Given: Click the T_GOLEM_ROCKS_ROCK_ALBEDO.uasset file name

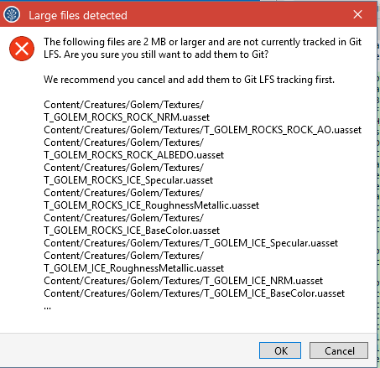Looking at the screenshot, I should [x=134, y=155].
